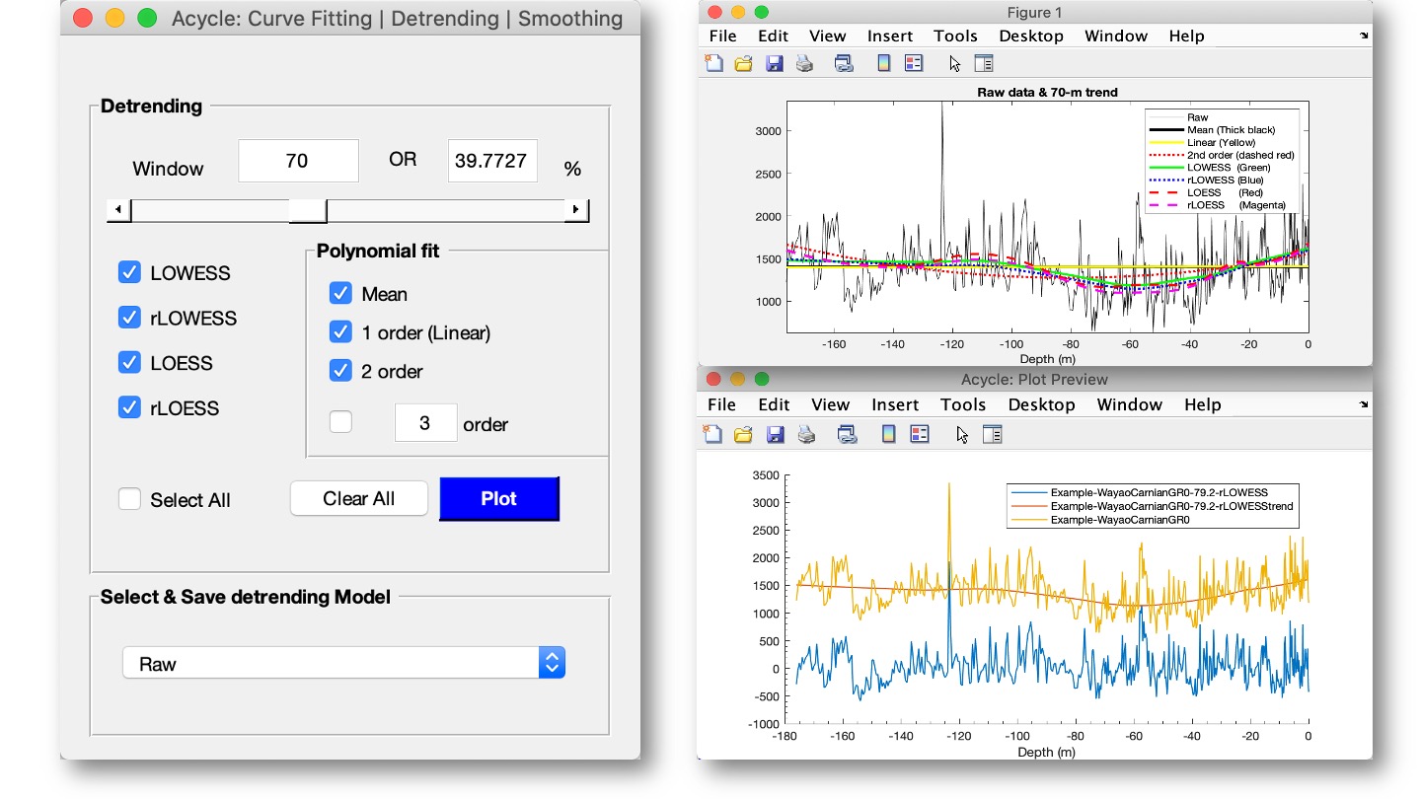Insert Legend via Plot Preview toolbar icon

919,433
